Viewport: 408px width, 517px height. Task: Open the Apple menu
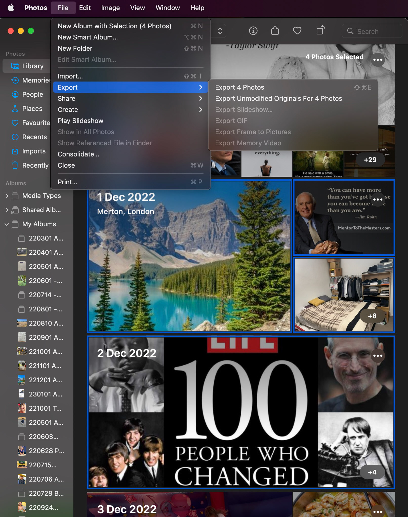(x=11, y=8)
